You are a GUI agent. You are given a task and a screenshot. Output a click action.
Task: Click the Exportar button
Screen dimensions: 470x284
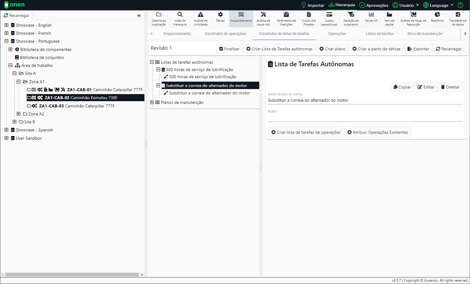coord(418,49)
